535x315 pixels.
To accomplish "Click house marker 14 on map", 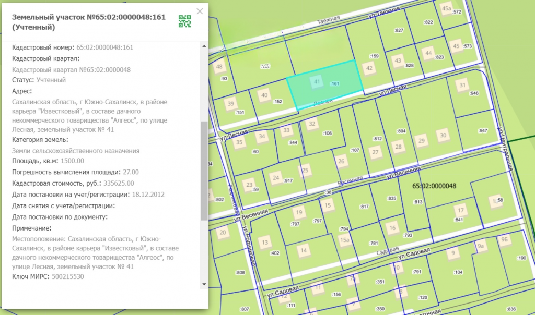I will point(304,251).
